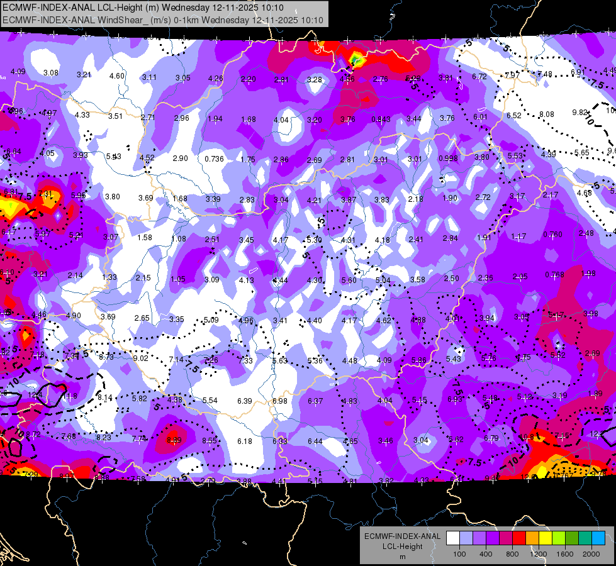Click the wind shear value 6.98

pos(280,401)
